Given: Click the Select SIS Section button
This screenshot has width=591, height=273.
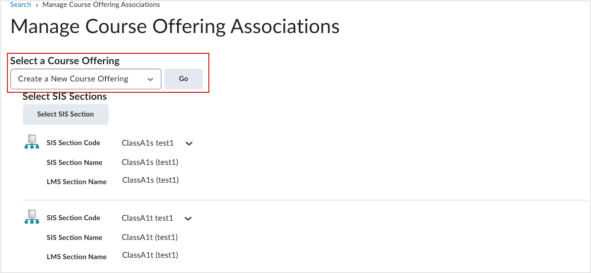Looking at the screenshot, I should coord(66,115).
